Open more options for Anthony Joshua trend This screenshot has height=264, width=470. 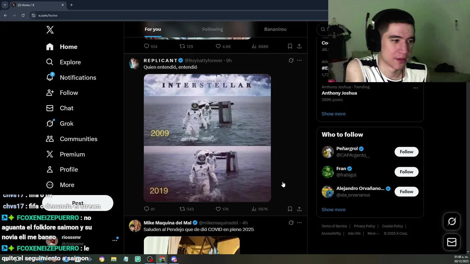click(415, 88)
